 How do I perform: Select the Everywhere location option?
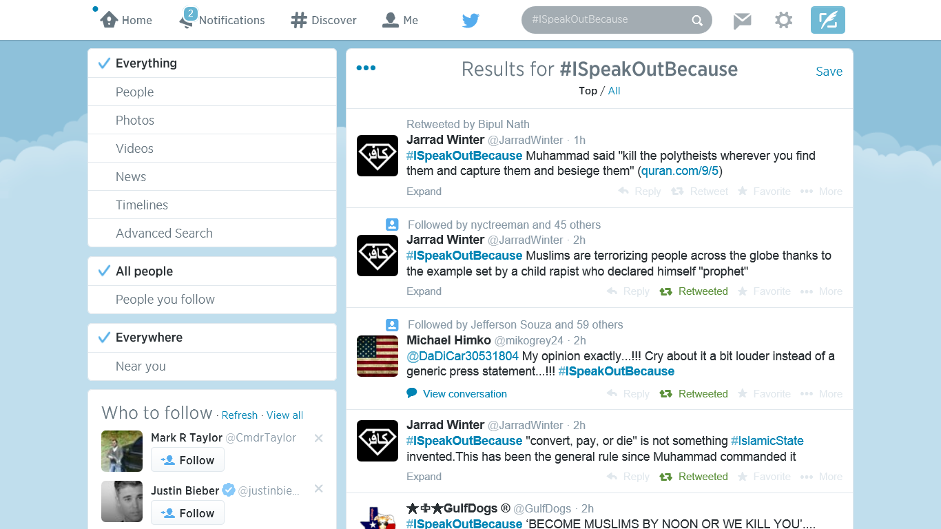(212, 338)
